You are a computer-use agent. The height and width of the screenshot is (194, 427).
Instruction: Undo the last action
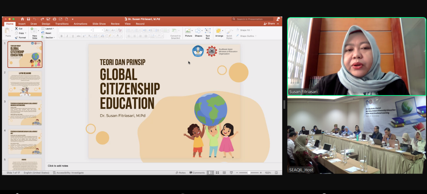pyautogui.click(x=35, y=19)
